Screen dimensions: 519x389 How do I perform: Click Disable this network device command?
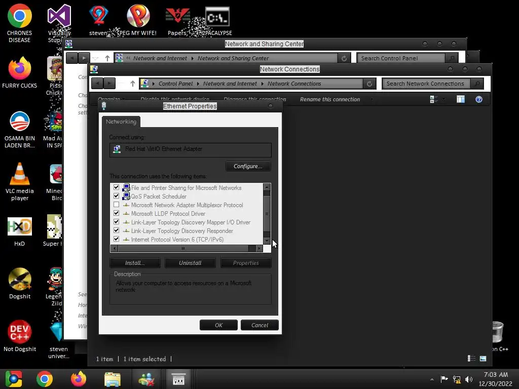(175, 99)
